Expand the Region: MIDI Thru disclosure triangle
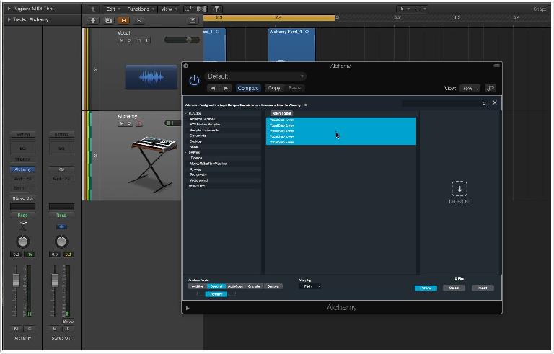554x354 pixels. point(9,9)
